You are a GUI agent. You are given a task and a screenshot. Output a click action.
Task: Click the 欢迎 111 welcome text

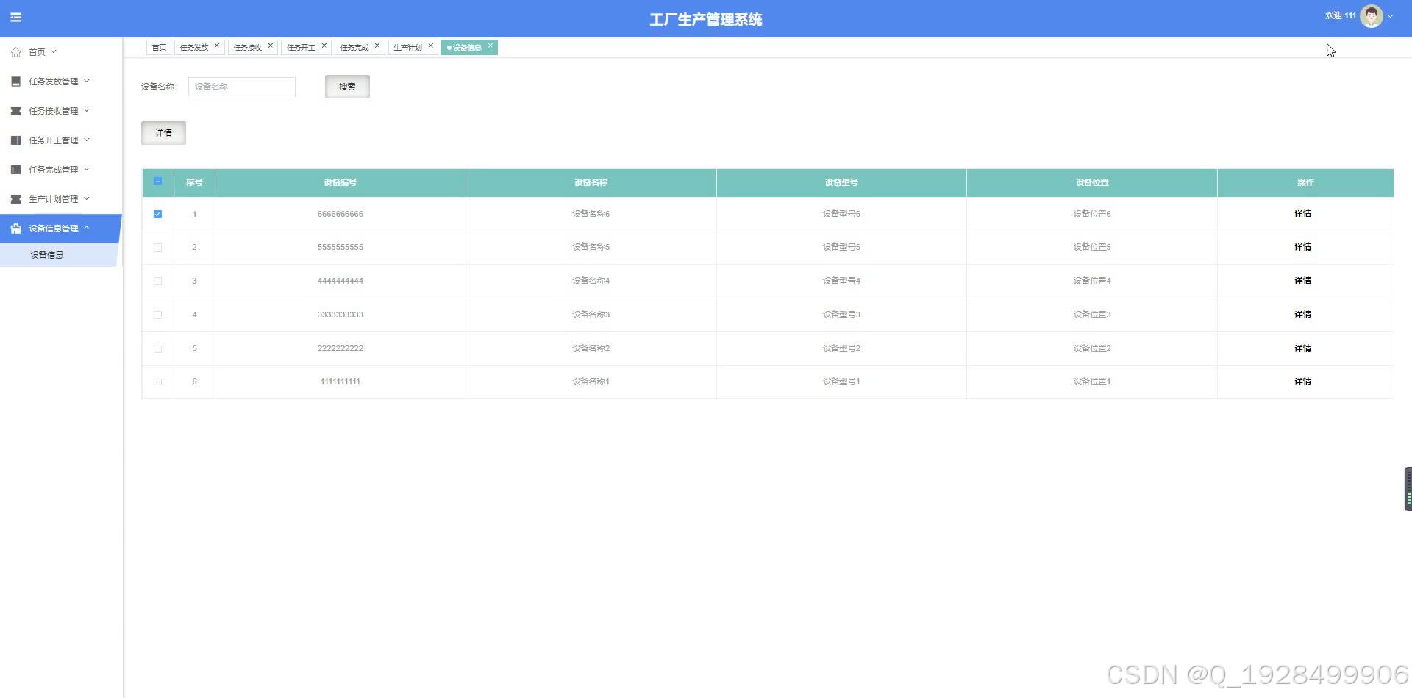[1340, 15]
